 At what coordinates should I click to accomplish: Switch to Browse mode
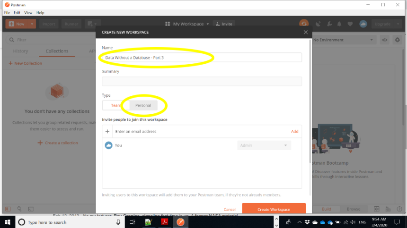click(353, 209)
